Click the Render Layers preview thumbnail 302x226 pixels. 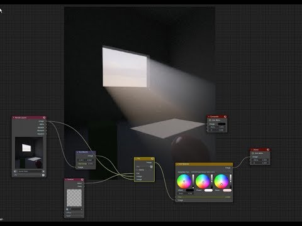(x=29, y=153)
